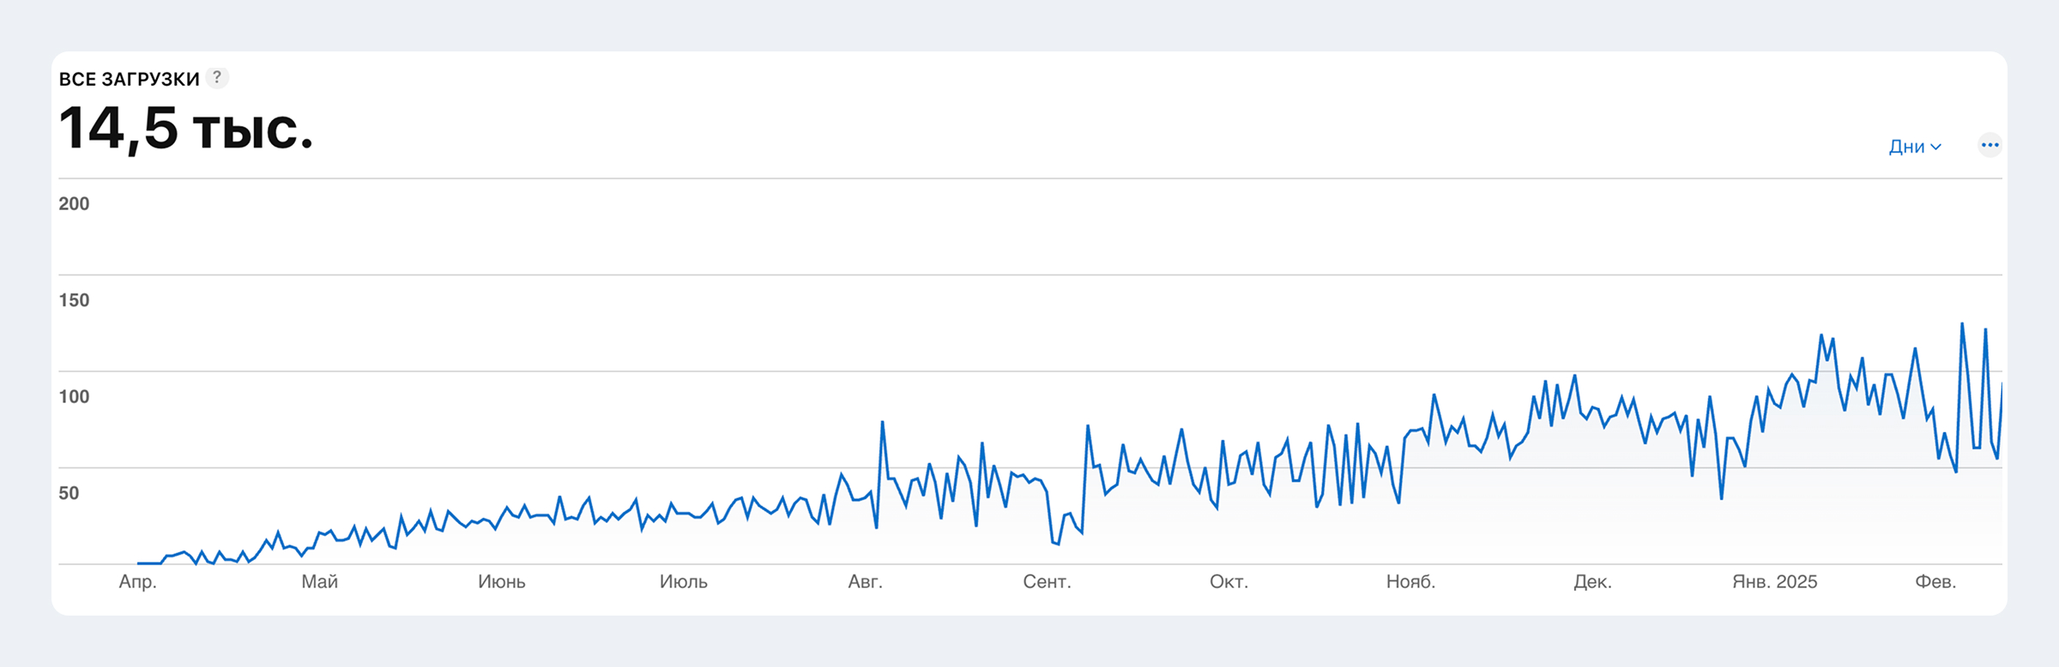Expand the Дни period dropdown
The height and width of the screenshot is (667, 2059).
click(1914, 147)
